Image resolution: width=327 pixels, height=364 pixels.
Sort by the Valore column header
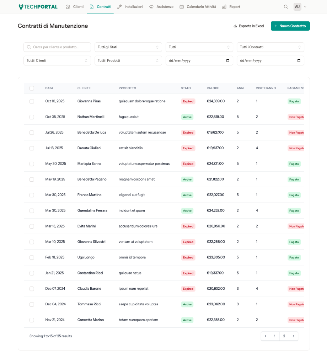coord(213,88)
